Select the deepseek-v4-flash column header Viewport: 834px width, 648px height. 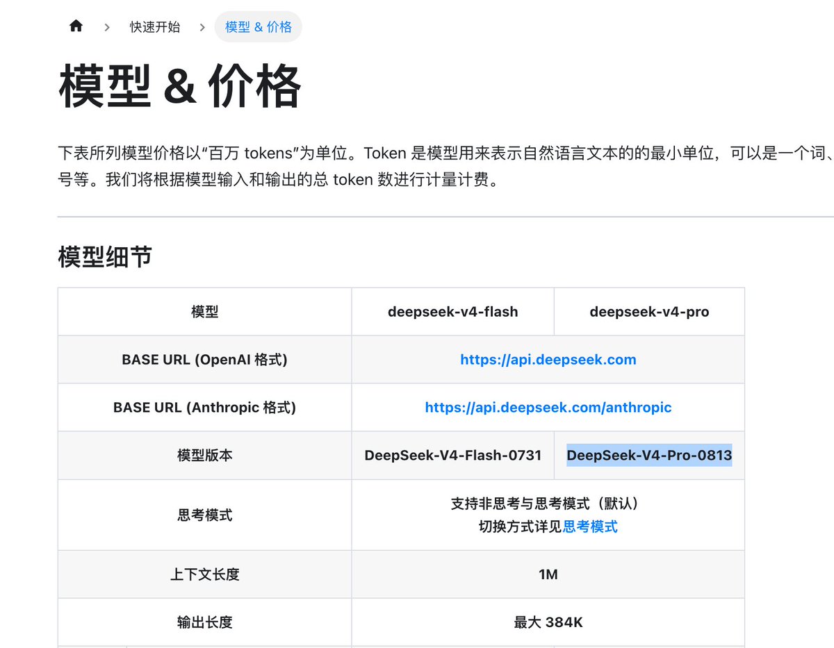(x=453, y=312)
